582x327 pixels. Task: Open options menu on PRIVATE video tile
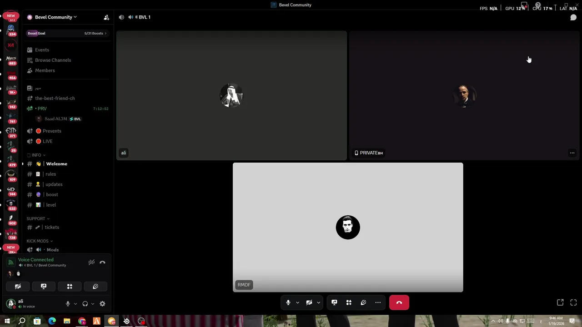(572, 153)
